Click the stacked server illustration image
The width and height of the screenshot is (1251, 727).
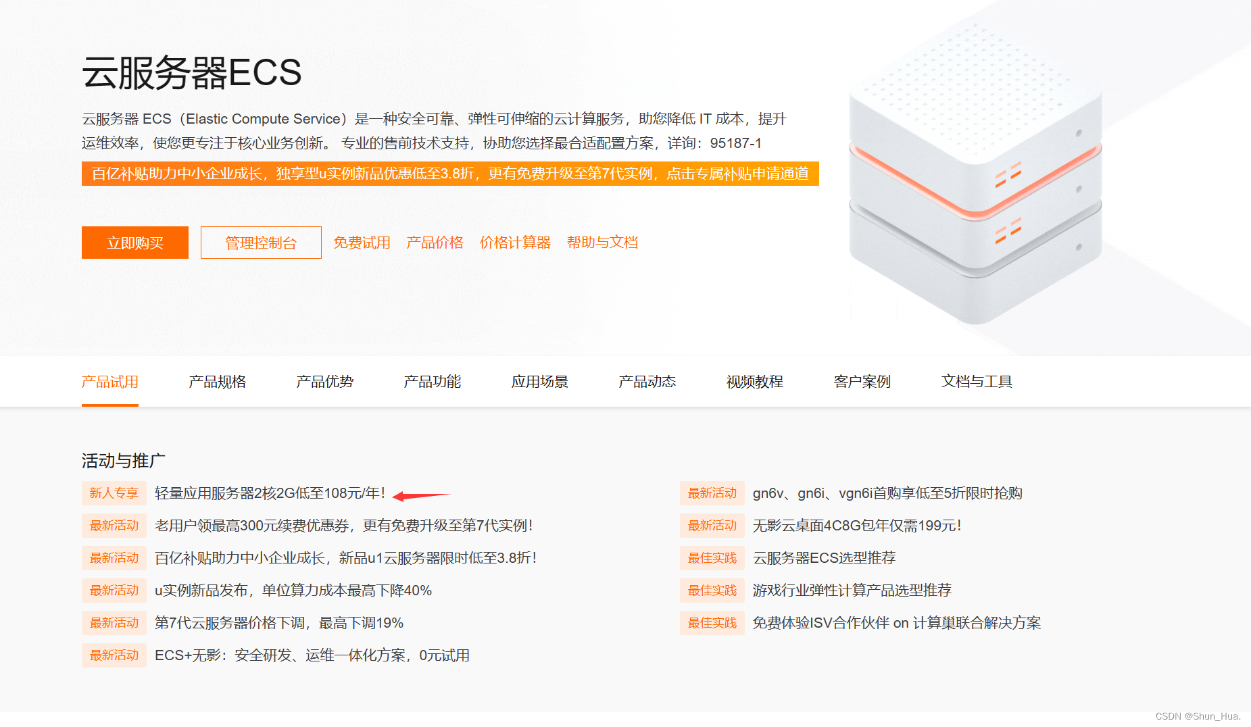point(976,176)
